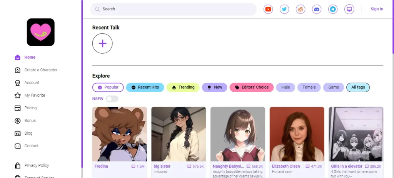Open the Discord icon link
The height and width of the screenshot is (178, 394).
(317, 9)
